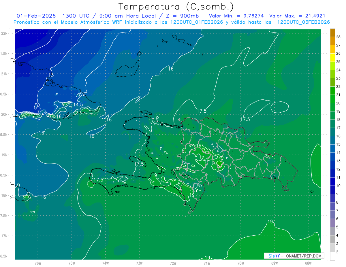The width and height of the screenshot is (346, 267).
Task: Click the "76W" longitude axis label
Action: point(38,263)
